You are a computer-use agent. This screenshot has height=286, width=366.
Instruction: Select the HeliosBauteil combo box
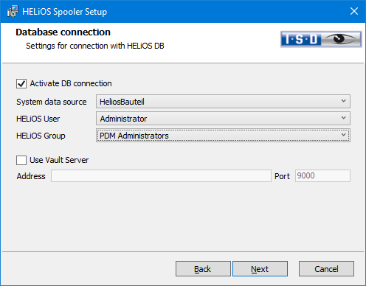pyautogui.click(x=223, y=101)
